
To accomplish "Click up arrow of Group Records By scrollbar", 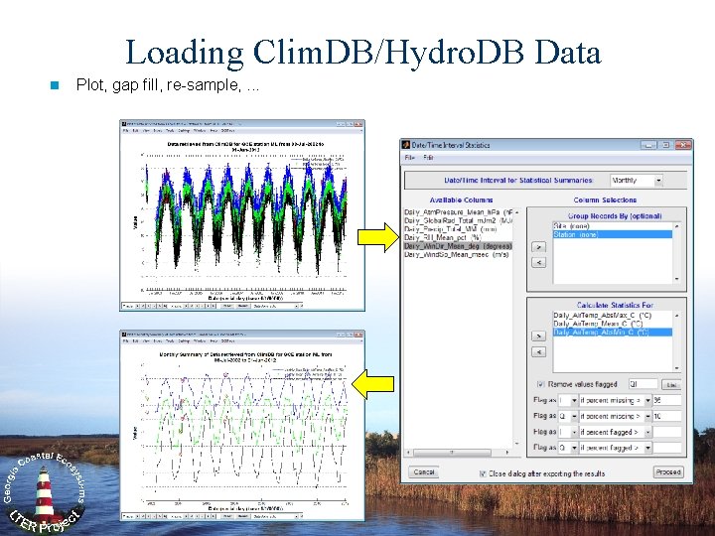I will (676, 226).
